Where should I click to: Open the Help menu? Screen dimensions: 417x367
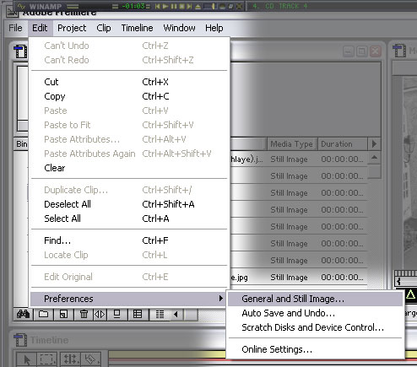[x=214, y=28]
